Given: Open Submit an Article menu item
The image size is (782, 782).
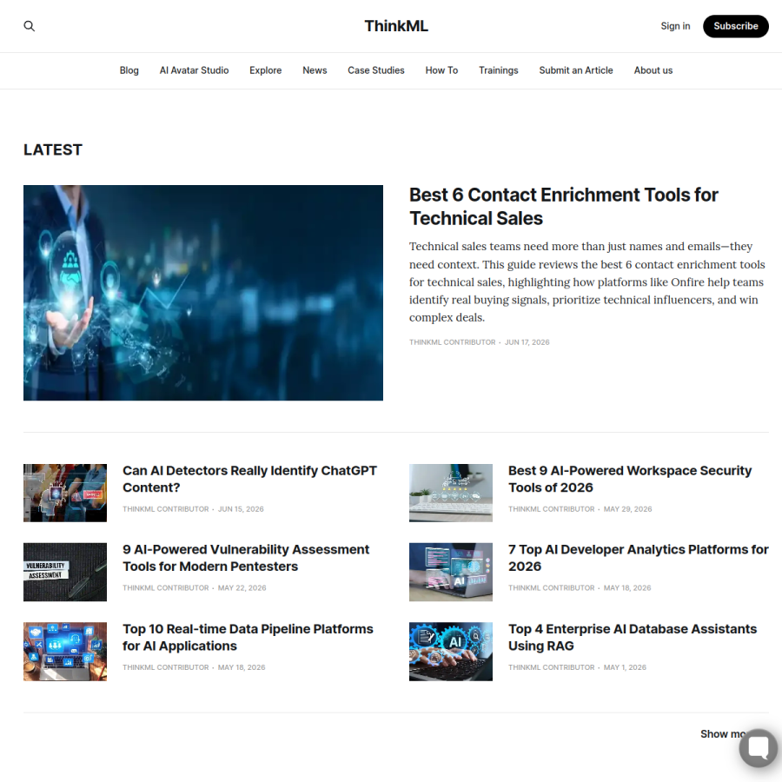Looking at the screenshot, I should coord(576,70).
